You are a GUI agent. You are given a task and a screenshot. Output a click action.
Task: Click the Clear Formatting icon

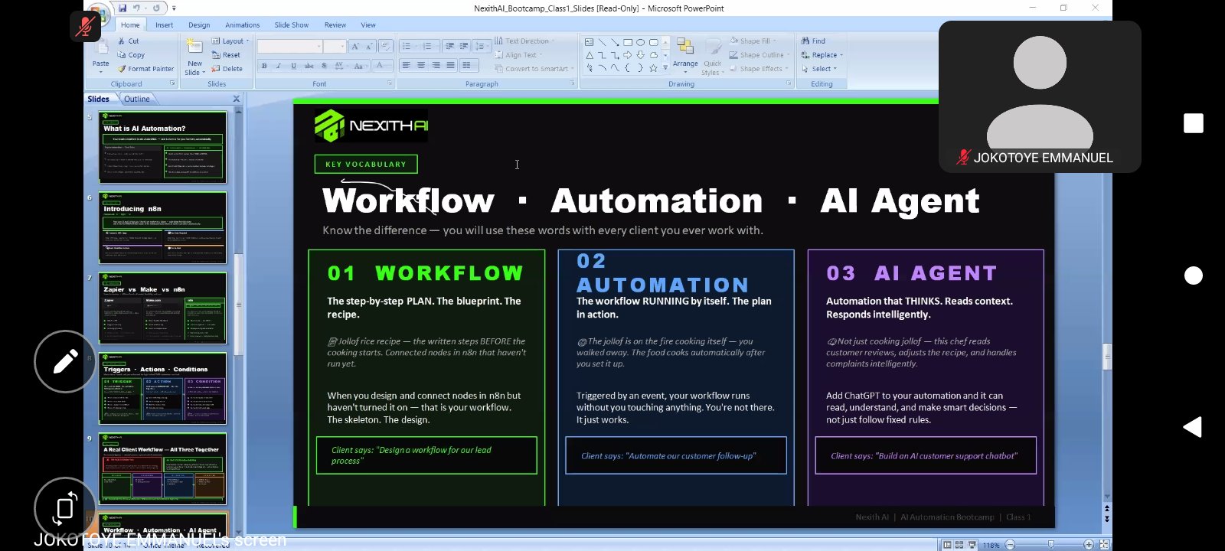[385, 47]
